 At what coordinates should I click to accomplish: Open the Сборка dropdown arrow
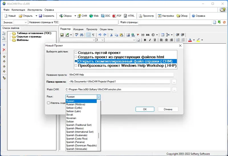click(x=75, y=16)
